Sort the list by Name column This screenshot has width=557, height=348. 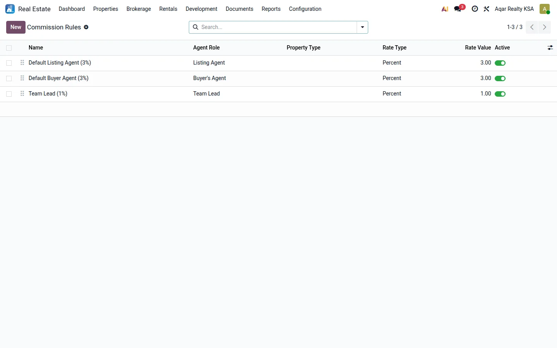(36, 48)
